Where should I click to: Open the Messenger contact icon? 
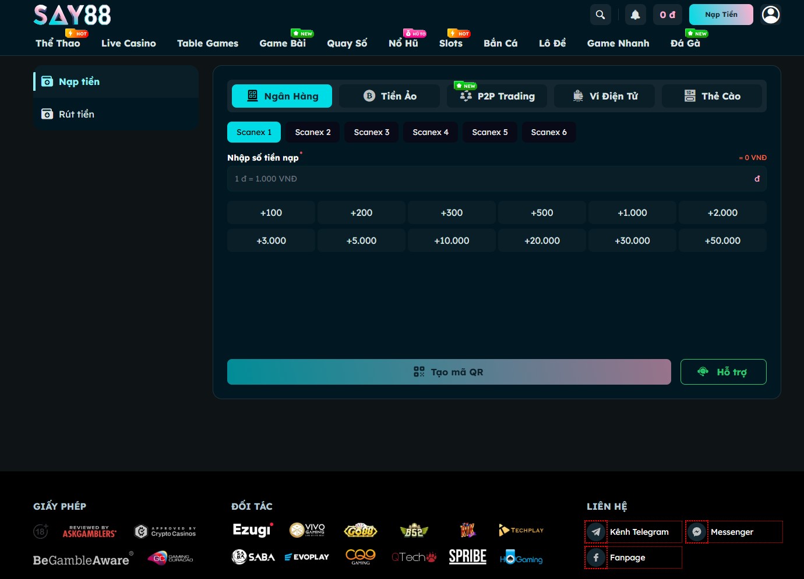[x=697, y=532]
